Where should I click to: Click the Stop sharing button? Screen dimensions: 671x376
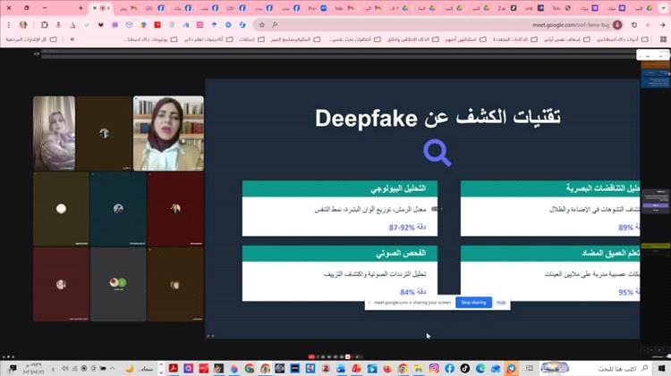(472, 303)
